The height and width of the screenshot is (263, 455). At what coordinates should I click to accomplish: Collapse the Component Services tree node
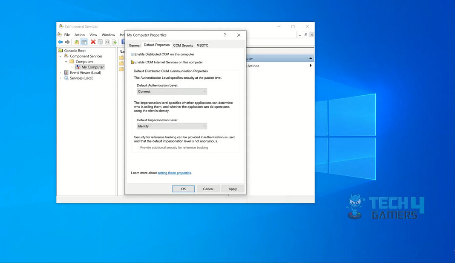click(60, 56)
